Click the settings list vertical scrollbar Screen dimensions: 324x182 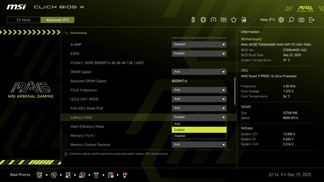235,91
